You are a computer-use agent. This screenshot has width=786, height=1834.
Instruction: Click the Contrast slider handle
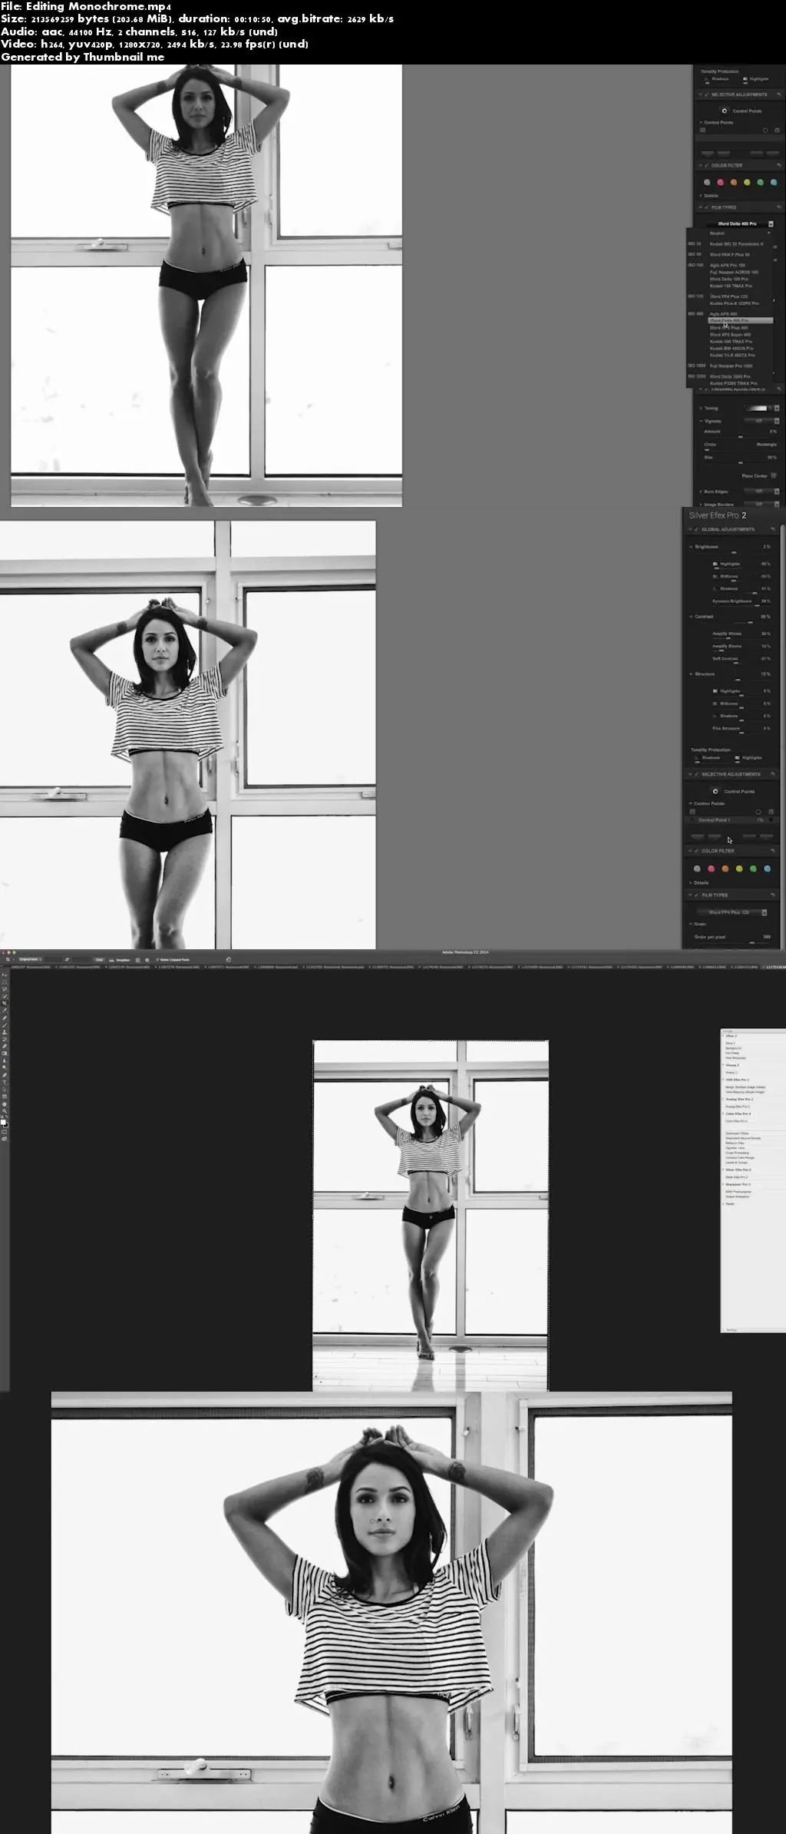pos(751,622)
